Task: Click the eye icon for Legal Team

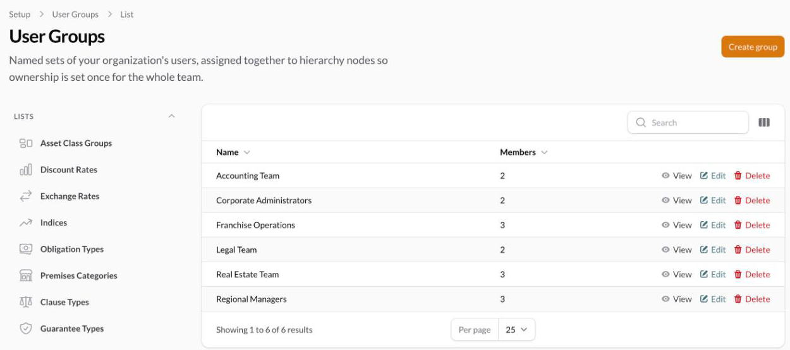Action: [x=665, y=250]
